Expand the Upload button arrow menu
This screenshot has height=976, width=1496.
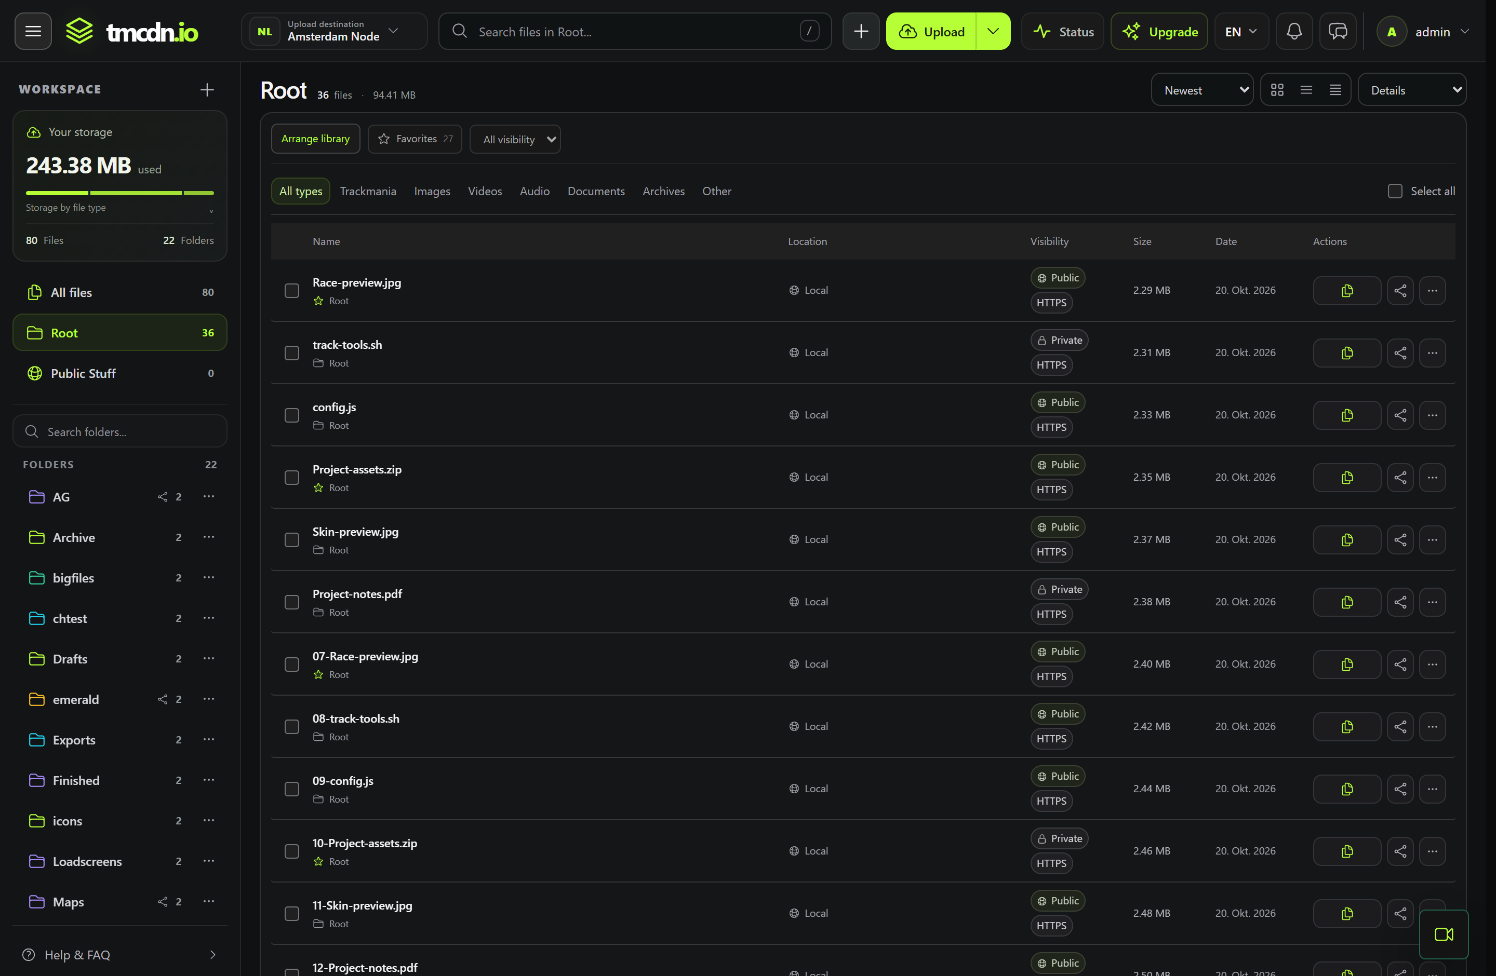coord(993,31)
